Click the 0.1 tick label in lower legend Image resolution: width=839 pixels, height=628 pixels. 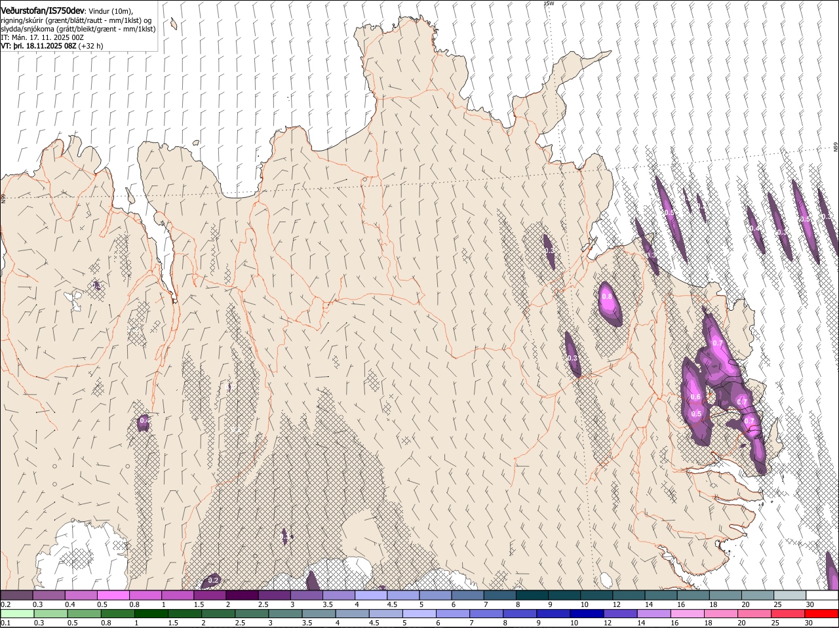click(5, 623)
